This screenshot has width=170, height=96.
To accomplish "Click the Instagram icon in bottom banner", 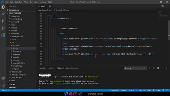I will [71, 94].
